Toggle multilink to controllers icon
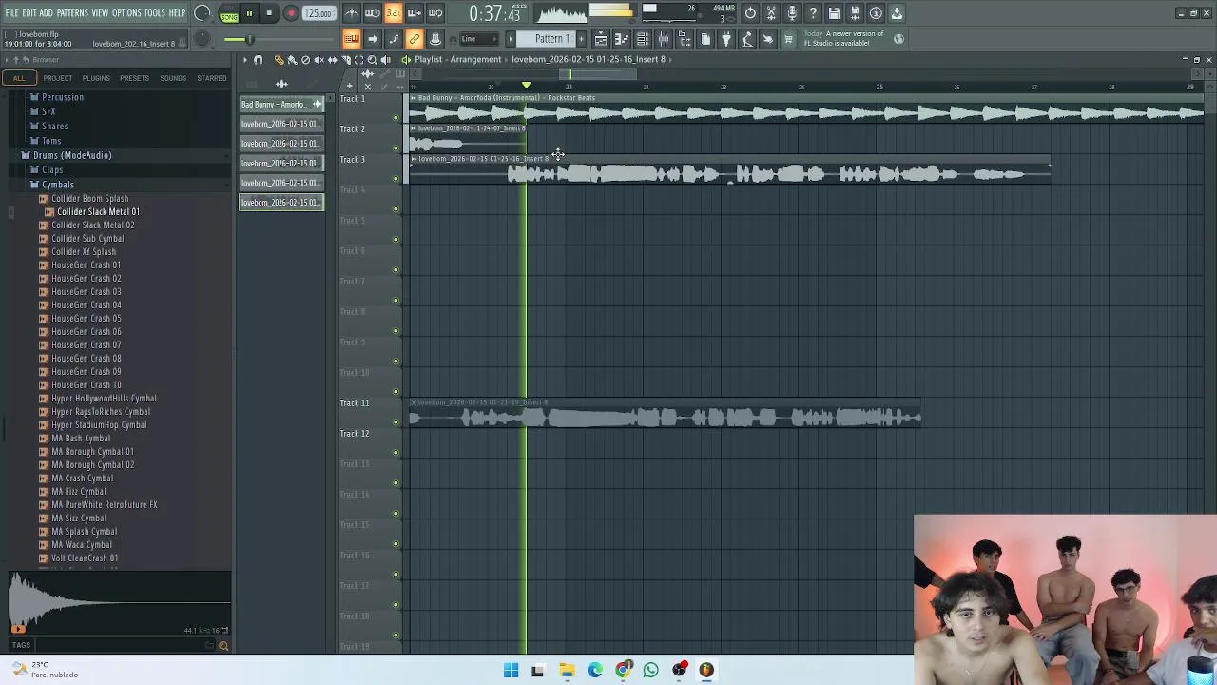The height and width of the screenshot is (685, 1217). coord(414,39)
